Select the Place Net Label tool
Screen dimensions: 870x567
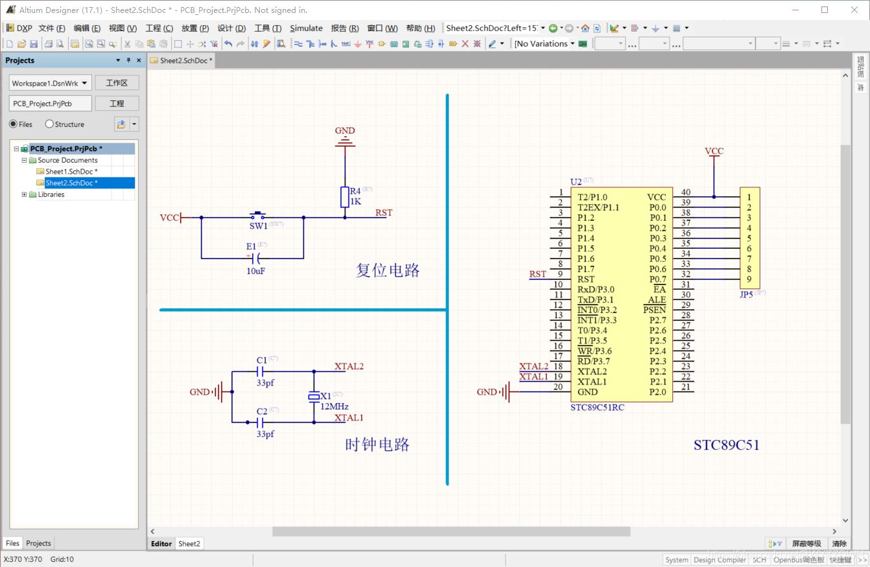346,44
